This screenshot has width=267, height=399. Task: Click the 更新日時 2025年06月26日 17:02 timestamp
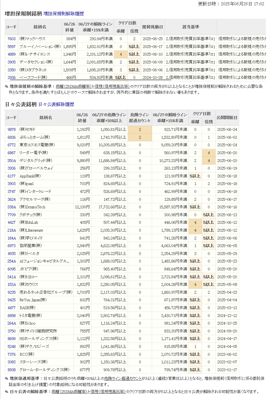click(x=231, y=4)
